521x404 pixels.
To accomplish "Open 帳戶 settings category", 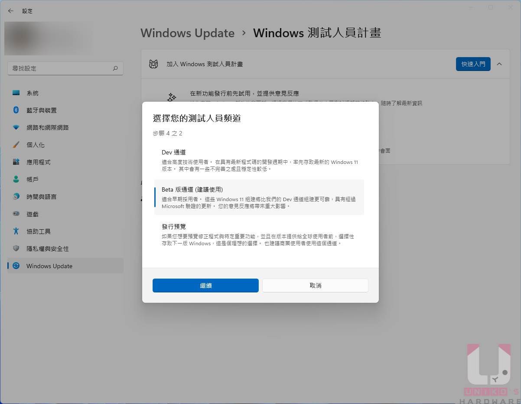I will 65,180.
